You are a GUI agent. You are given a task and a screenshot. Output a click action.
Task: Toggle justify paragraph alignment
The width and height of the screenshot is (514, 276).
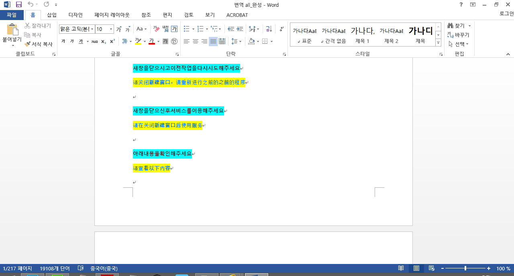[213, 41]
